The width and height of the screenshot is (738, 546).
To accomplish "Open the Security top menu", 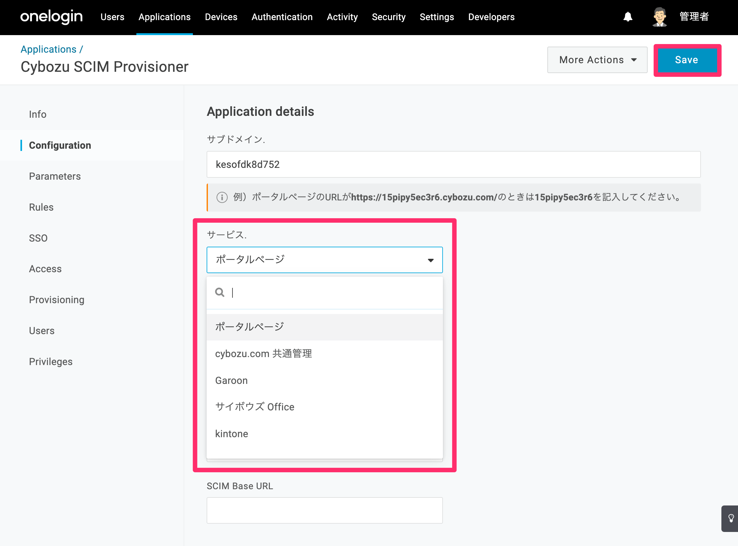I will 389,17.
